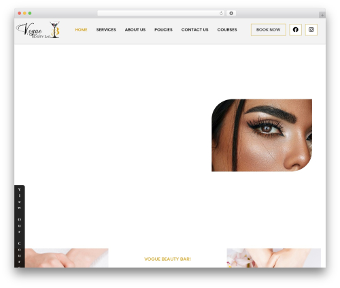Go to the Home menu item
Screen dimensions: 340x288
(x=81, y=30)
